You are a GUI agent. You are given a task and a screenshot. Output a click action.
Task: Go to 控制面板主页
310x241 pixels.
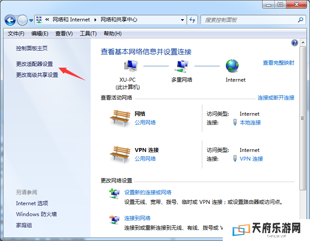click(32, 48)
